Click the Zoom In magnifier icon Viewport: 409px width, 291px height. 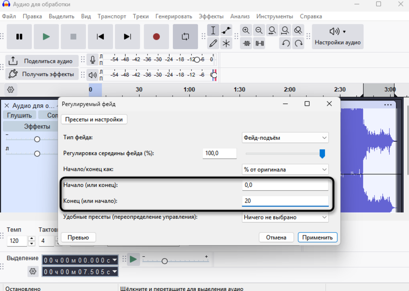click(246, 30)
